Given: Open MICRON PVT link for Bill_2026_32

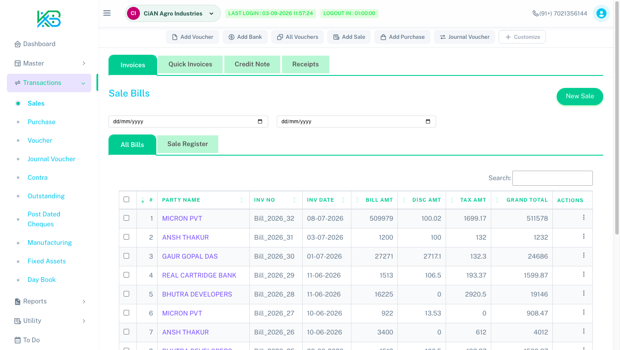Looking at the screenshot, I should 182,219.
